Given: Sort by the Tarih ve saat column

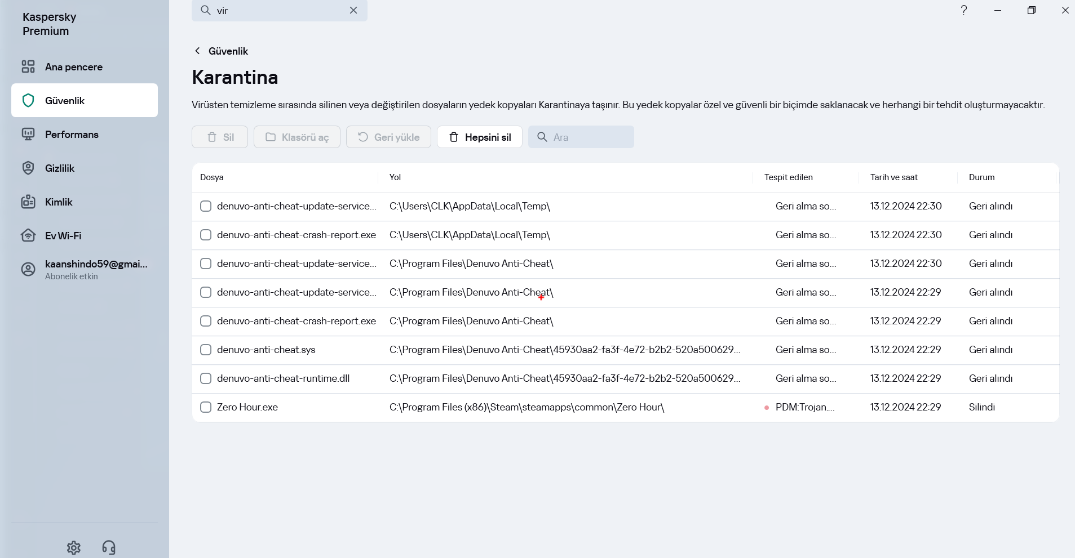Looking at the screenshot, I should click(x=894, y=177).
